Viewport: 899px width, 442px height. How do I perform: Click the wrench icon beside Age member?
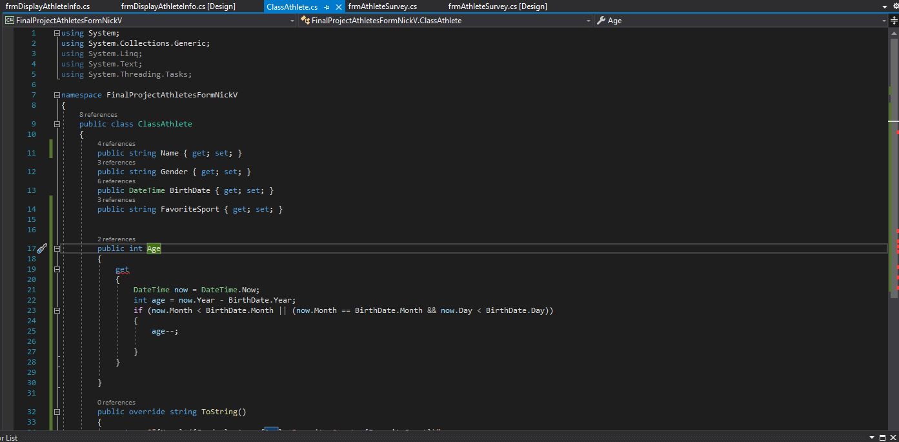pyautogui.click(x=600, y=21)
